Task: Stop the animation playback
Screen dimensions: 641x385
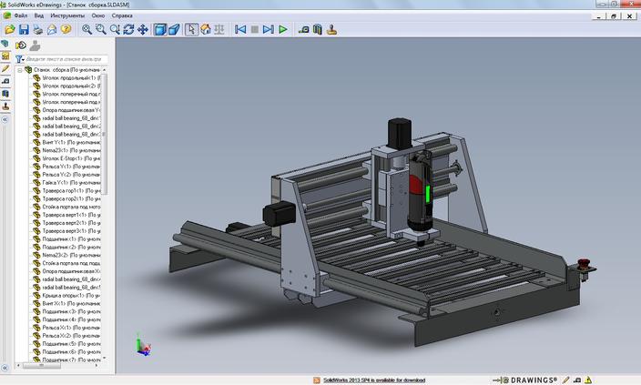Action: pos(255,29)
